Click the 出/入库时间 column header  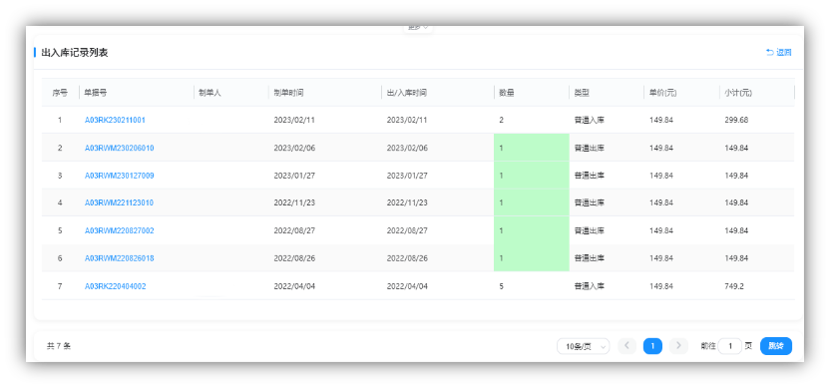coord(406,93)
